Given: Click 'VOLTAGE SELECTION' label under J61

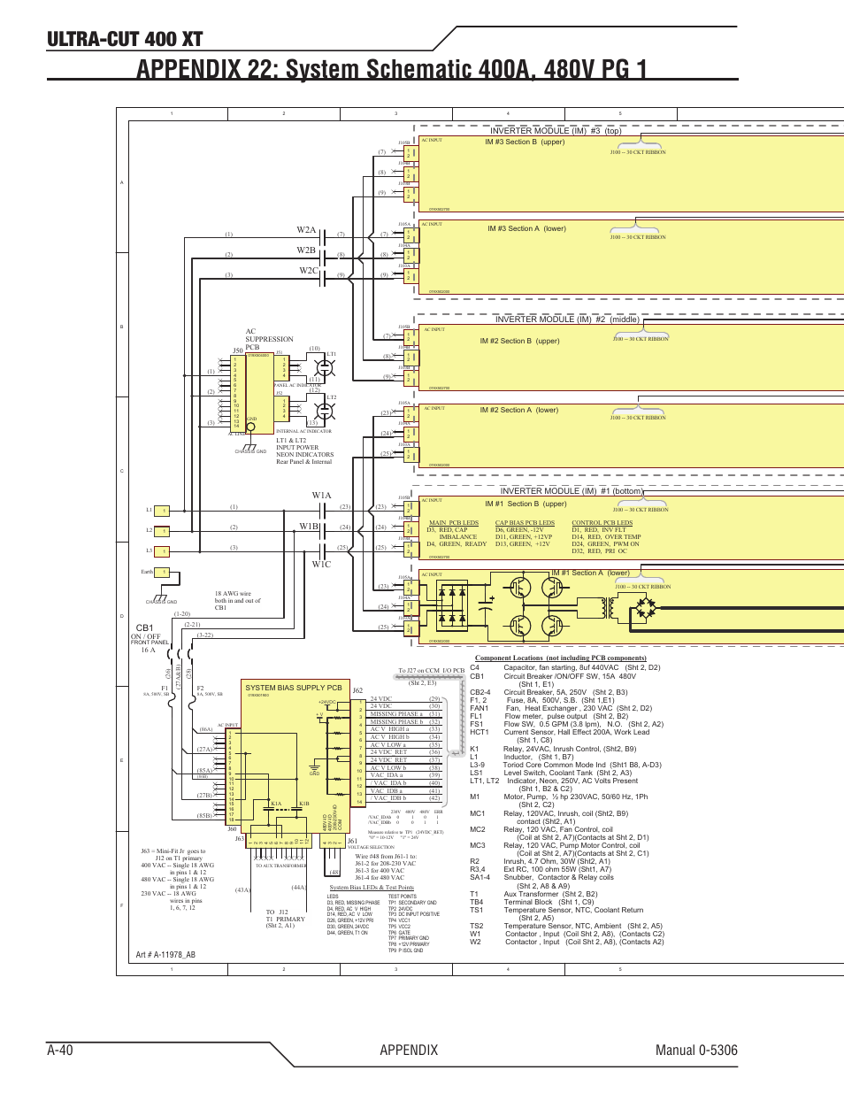Looking at the screenshot, I should [371, 847].
